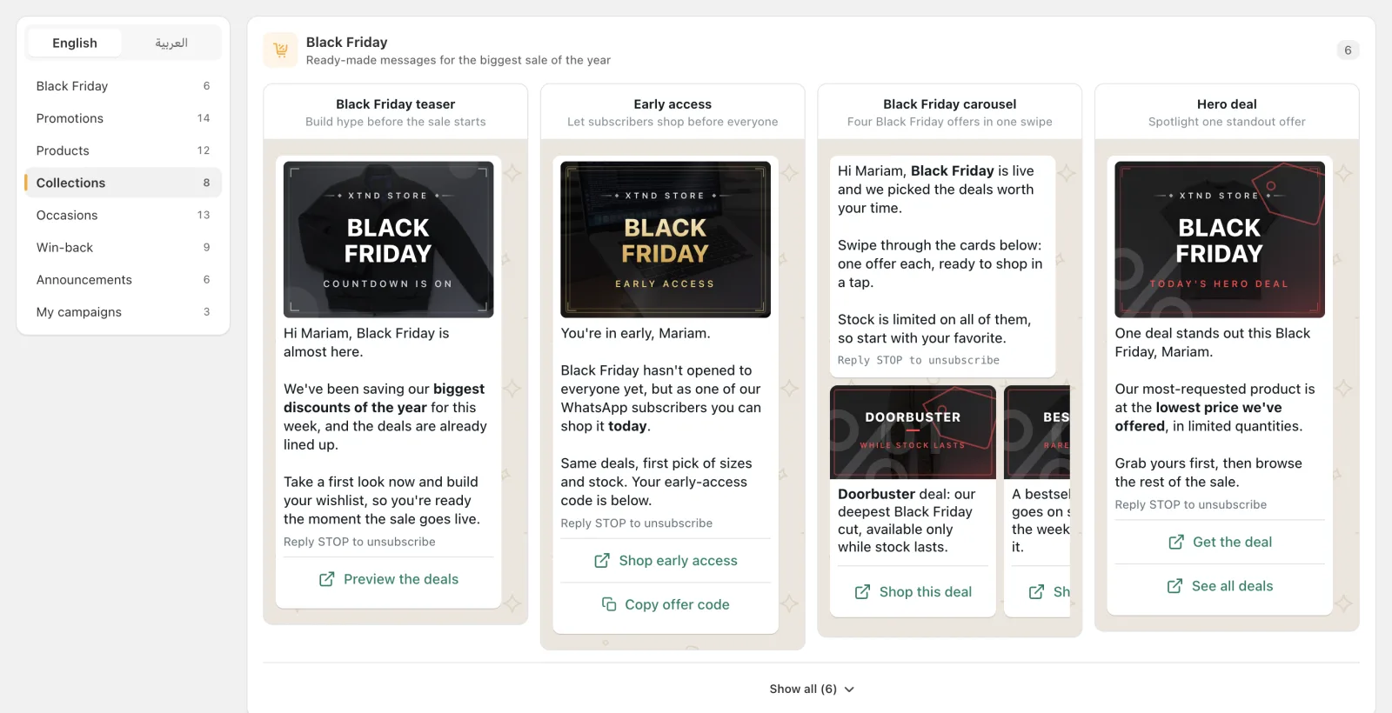Screen dimensions: 1392x713
Task: Open the Announcements category
Action: click(x=123, y=279)
